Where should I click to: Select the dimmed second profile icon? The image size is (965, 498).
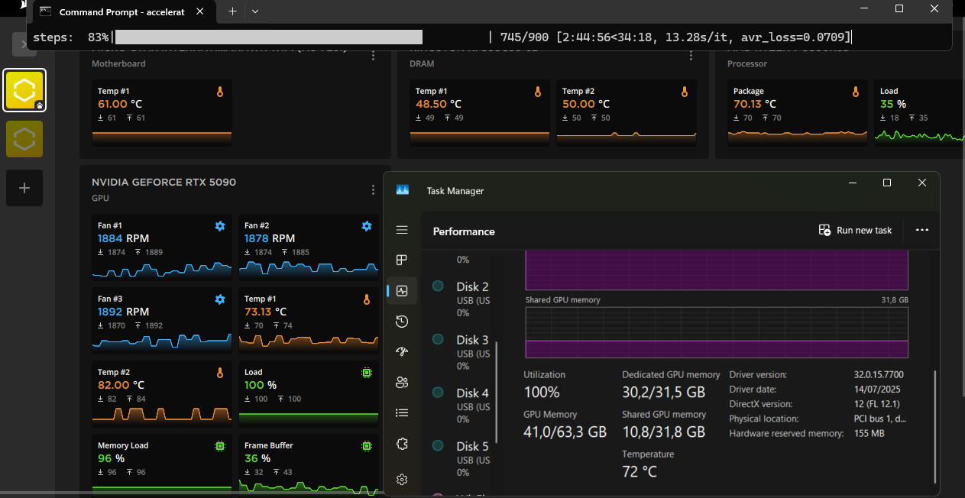24,139
